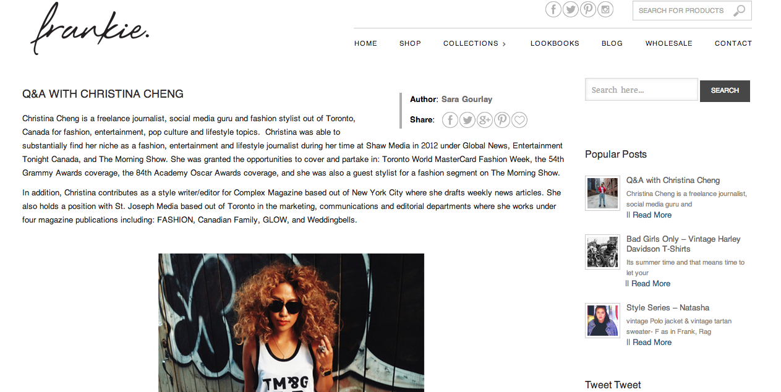Open the Twitter icon in the header
This screenshot has width=781, height=392.
[571, 9]
